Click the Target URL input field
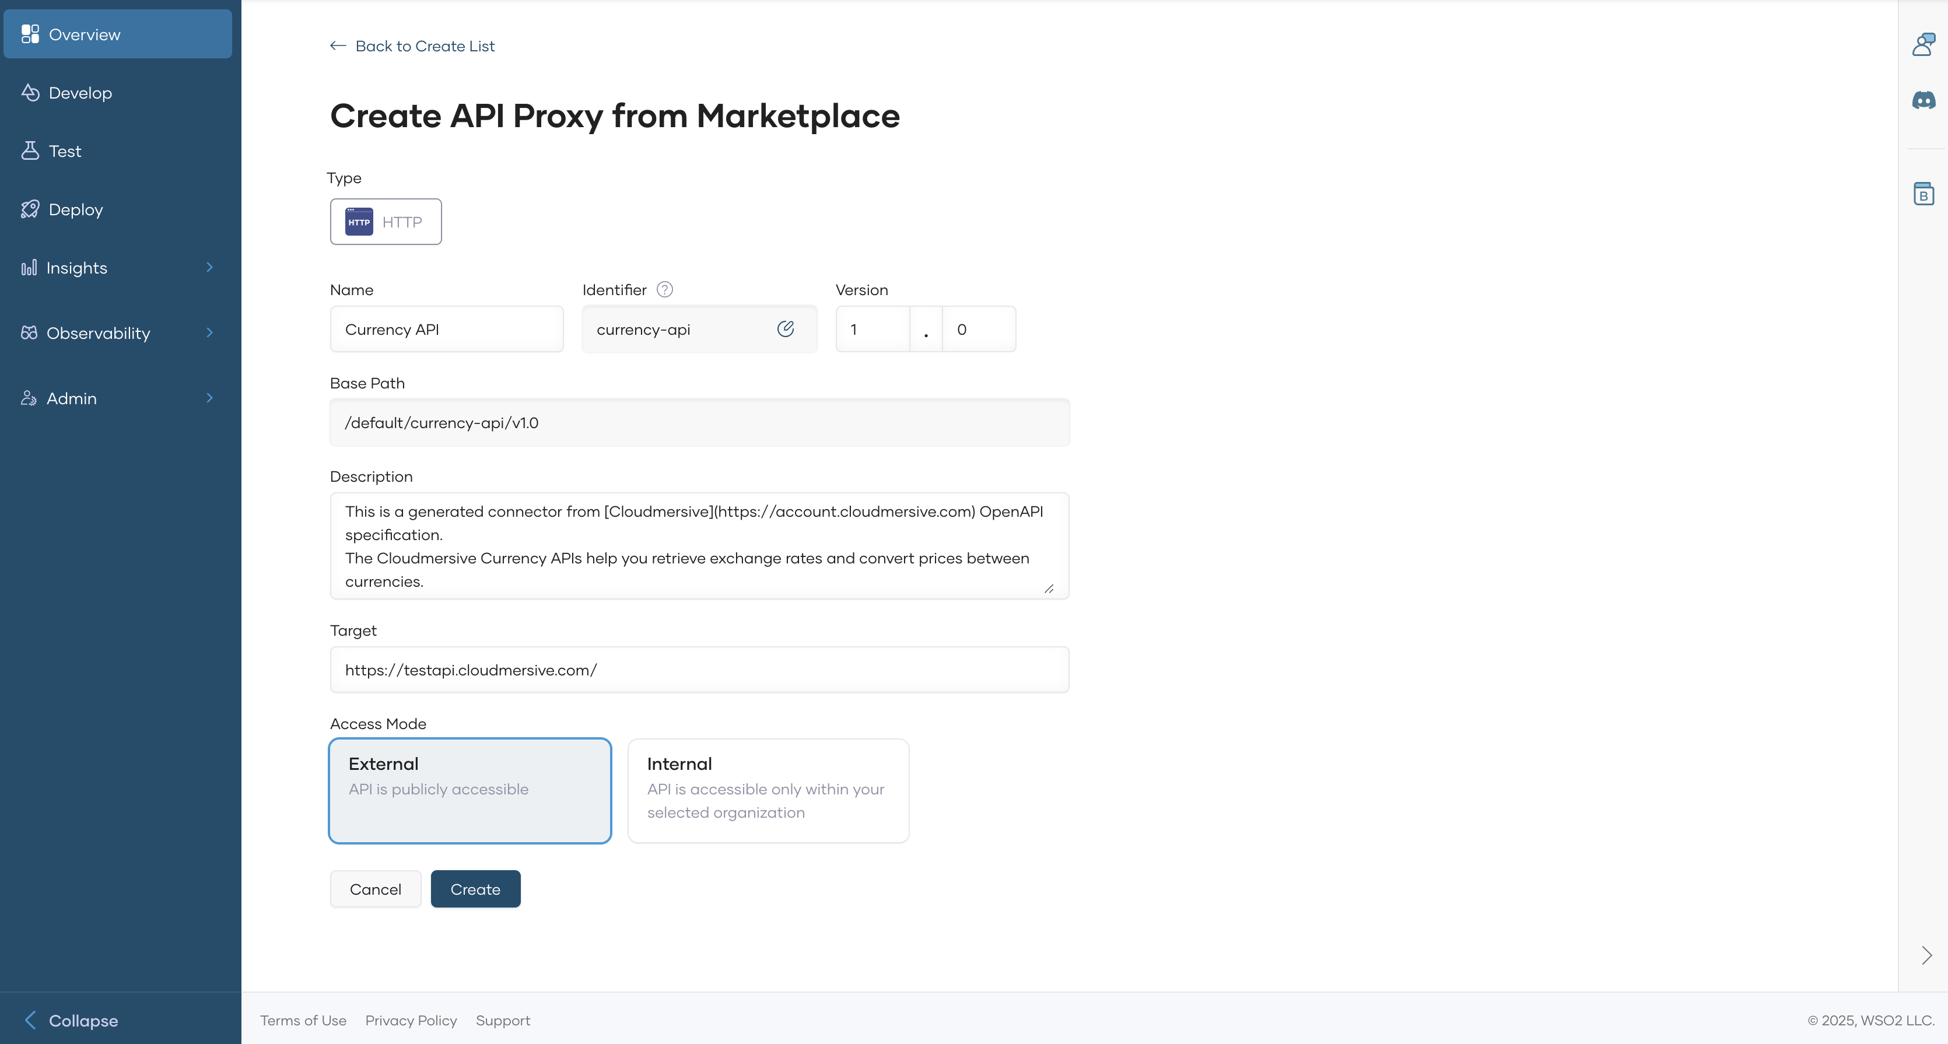Viewport: 1948px width, 1044px height. pos(699,670)
